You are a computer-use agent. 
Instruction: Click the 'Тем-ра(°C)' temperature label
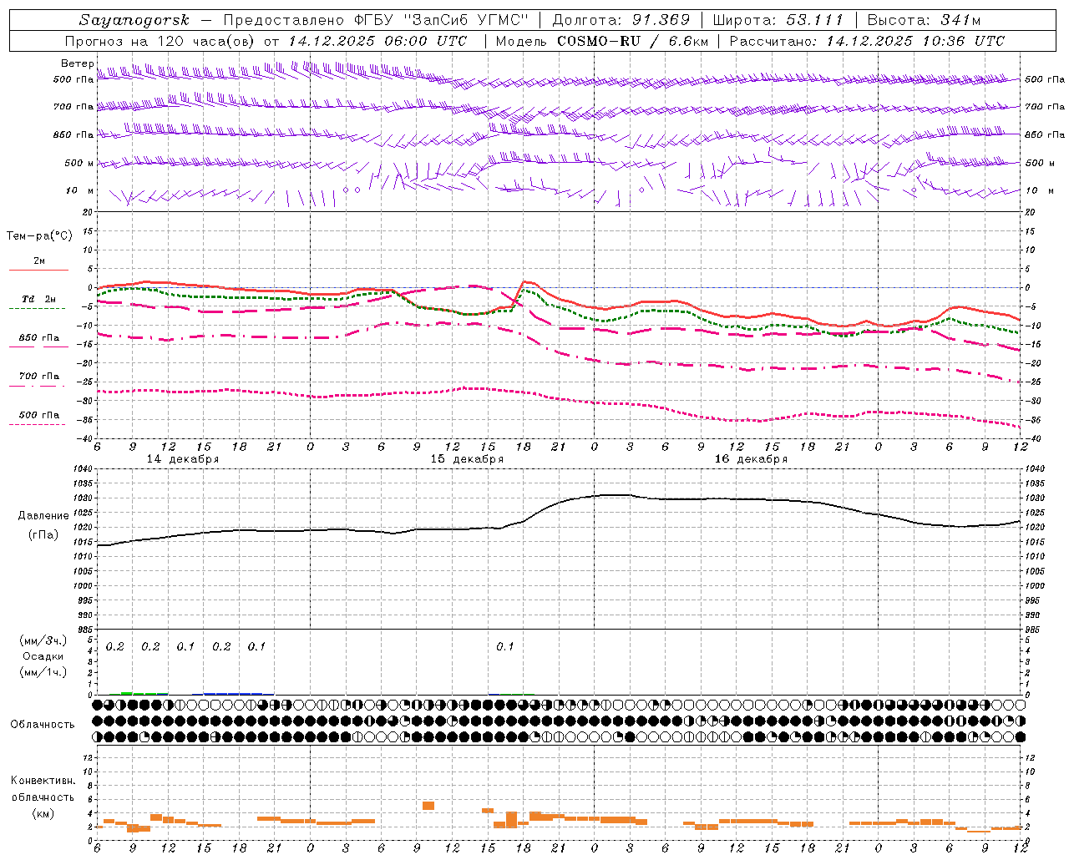click(39, 236)
